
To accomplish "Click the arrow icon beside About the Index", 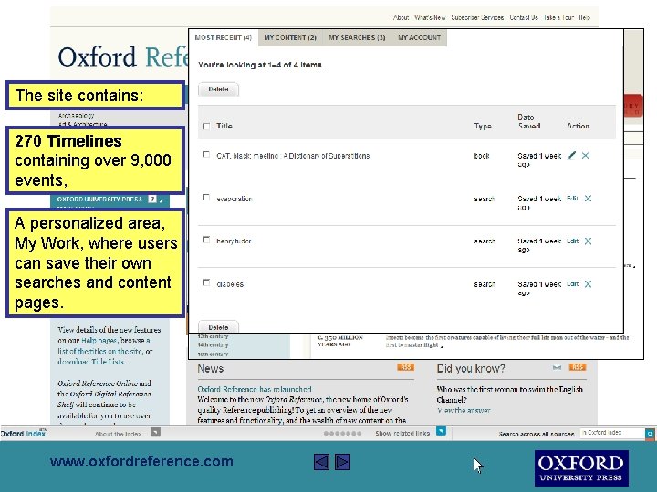I will click(155, 432).
